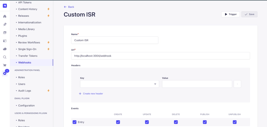Click the Custom ISR page title

(x=80, y=15)
